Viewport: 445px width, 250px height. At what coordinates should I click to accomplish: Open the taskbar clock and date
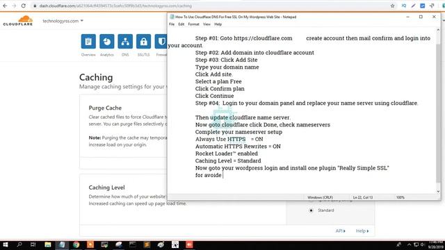click(x=436, y=244)
